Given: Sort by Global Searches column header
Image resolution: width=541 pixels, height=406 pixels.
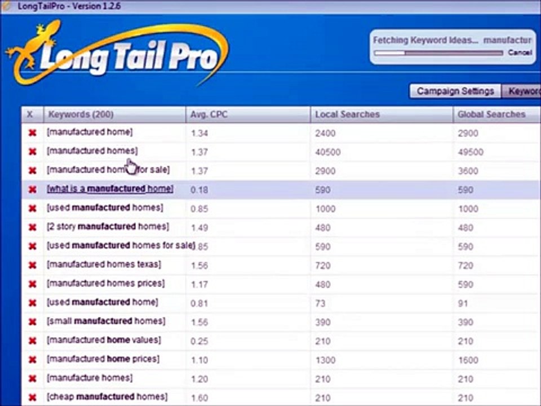Looking at the screenshot, I should click(x=497, y=114).
